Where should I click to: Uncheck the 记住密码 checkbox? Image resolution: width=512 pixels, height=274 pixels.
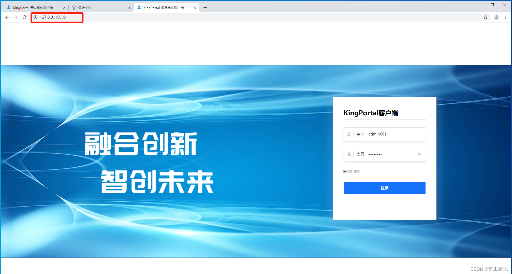coord(345,171)
